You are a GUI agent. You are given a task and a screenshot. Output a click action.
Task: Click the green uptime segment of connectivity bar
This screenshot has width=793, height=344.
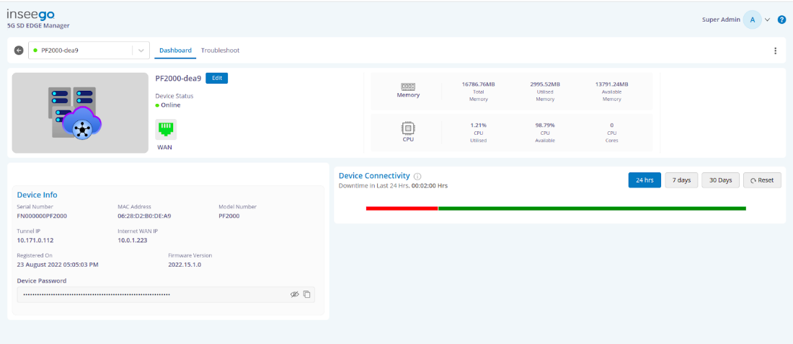[592, 208]
